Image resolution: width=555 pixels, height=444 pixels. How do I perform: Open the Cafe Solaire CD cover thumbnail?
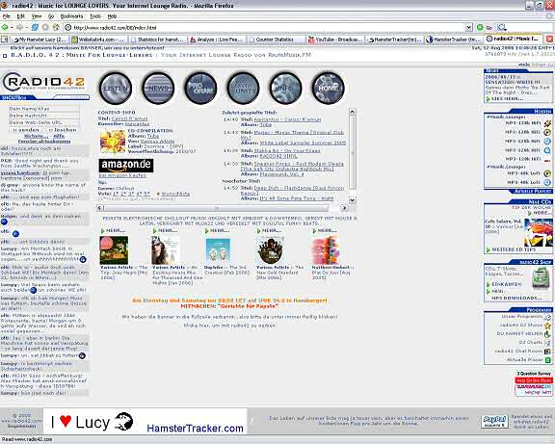coord(539,232)
